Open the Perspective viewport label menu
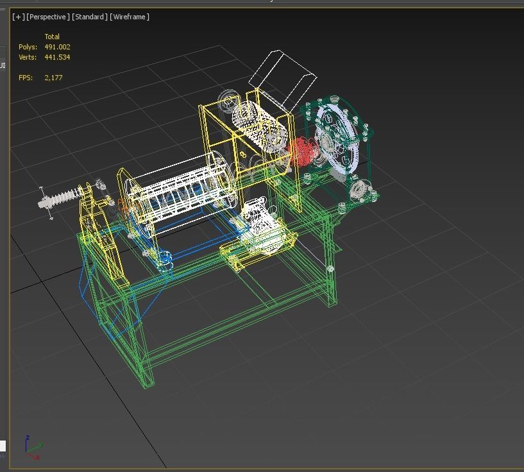Image resolution: width=524 pixels, height=472 pixels. (x=48, y=17)
